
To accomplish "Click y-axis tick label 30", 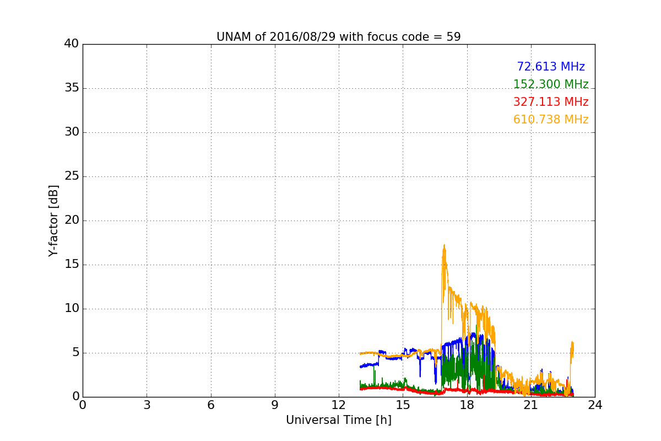I will (x=72, y=132).
